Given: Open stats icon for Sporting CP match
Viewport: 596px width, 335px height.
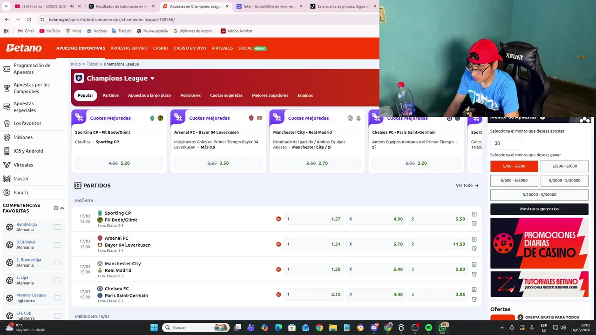Looking at the screenshot, I should [x=474, y=214].
